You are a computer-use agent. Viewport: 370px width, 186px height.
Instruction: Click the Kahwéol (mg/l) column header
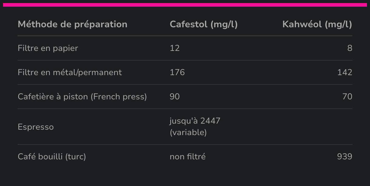pos(317,24)
